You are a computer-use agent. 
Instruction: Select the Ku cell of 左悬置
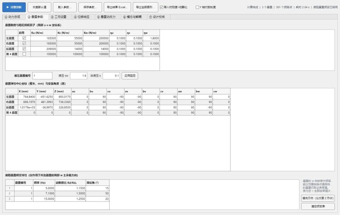click(x=43, y=38)
